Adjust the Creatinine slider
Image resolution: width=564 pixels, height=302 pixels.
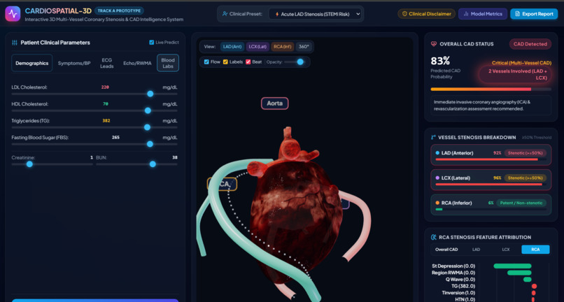(x=52, y=164)
